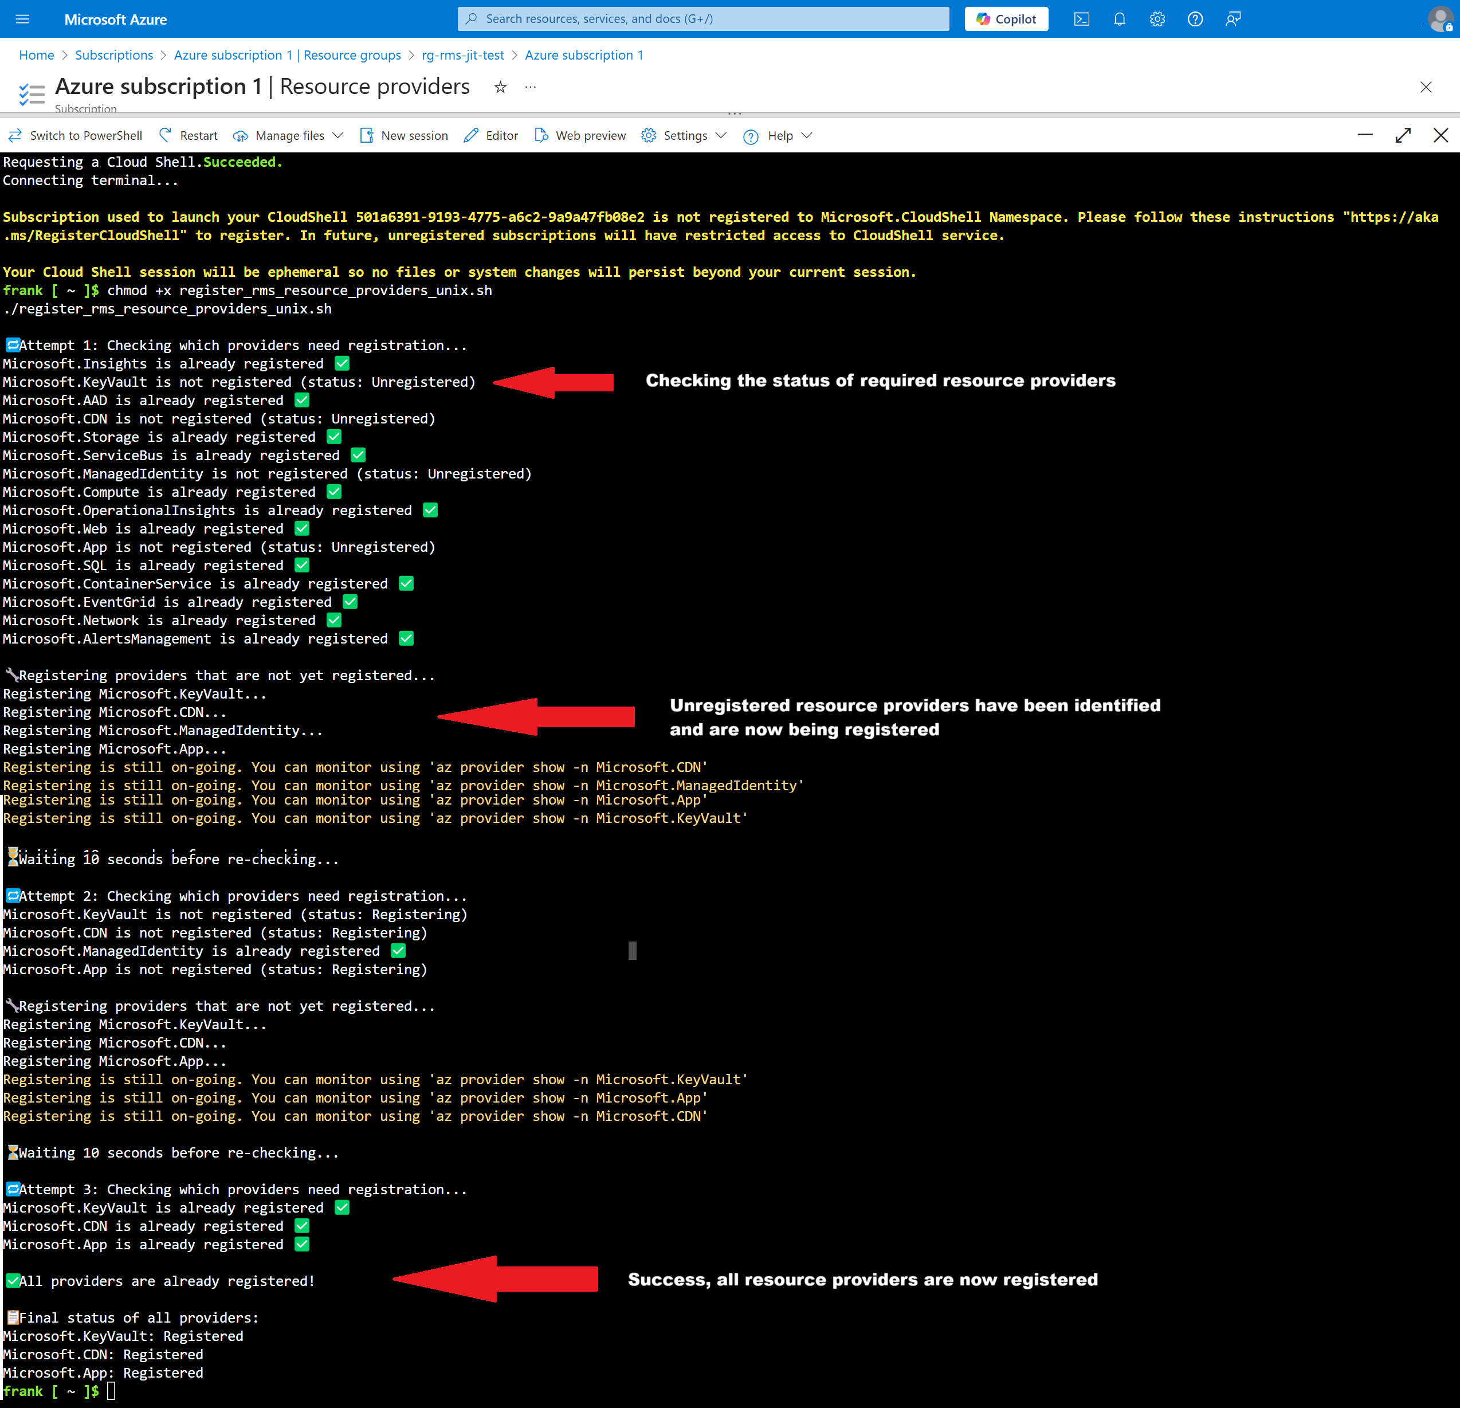1460x1408 pixels.
Task: Open Web preview
Action: [580, 136]
